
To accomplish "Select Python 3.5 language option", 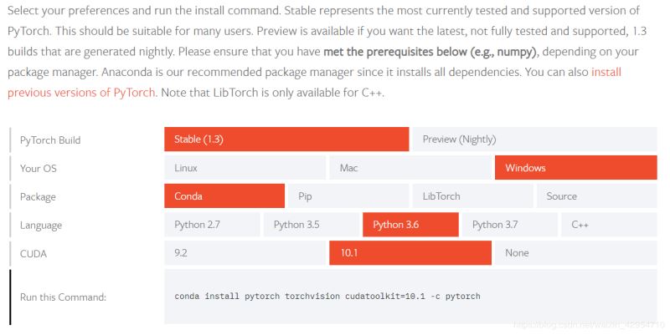I will point(312,225).
